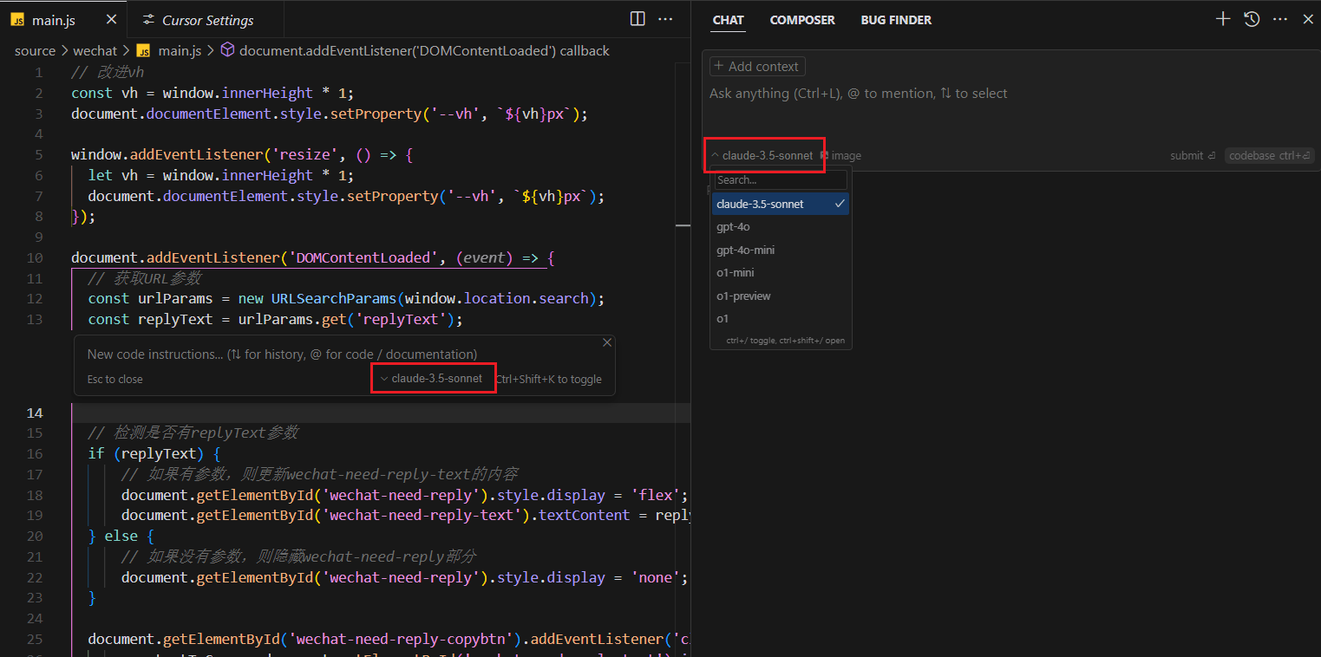Open chat panel more options ellipsis
This screenshot has height=657, width=1321.
[1280, 19]
